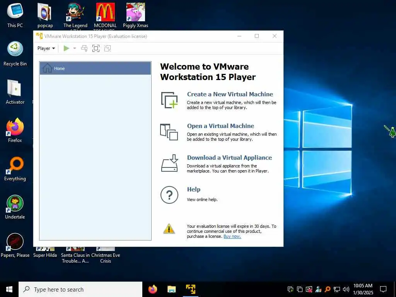
Task: Select the popcap folder desktop icon
Action: 45,15
